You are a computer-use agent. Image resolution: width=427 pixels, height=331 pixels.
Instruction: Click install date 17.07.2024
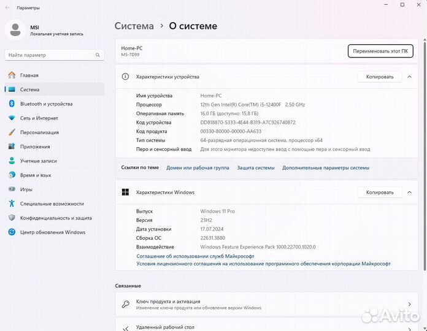[x=212, y=229]
